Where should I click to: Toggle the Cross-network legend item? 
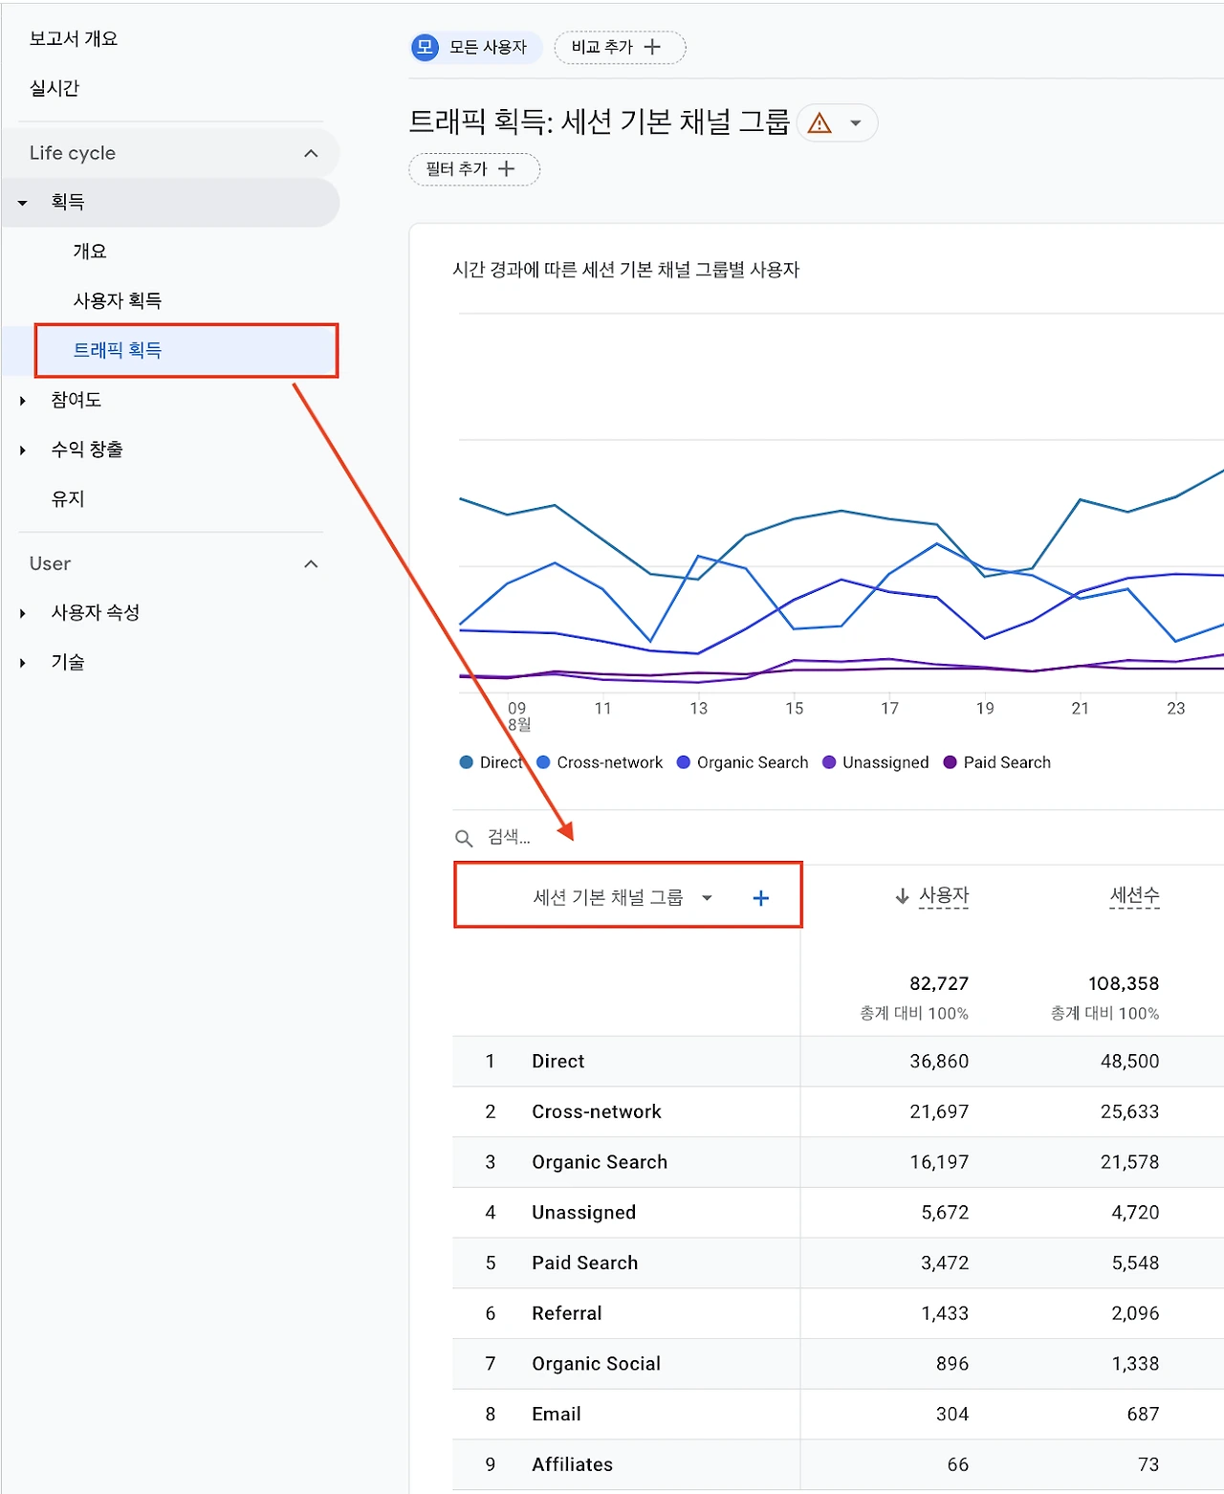pyautogui.click(x=600, y=762)
